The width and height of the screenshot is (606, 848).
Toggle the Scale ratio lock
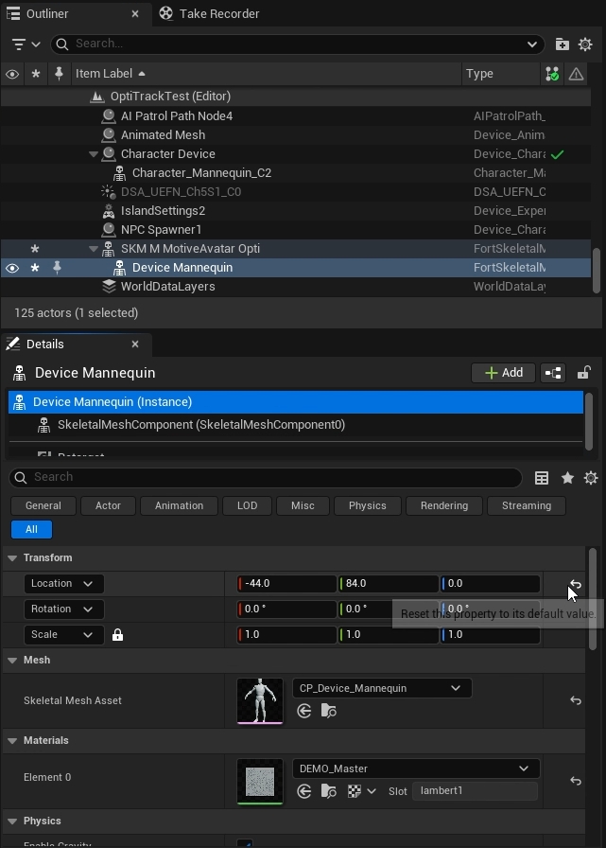tap(117, 635)
